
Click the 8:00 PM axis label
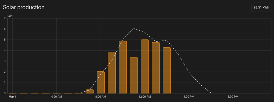[x=233, y=97]
